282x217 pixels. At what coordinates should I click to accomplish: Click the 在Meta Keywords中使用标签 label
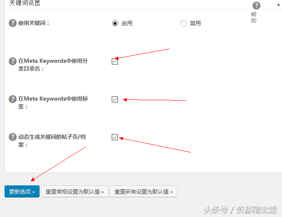[x=53, y=103]
